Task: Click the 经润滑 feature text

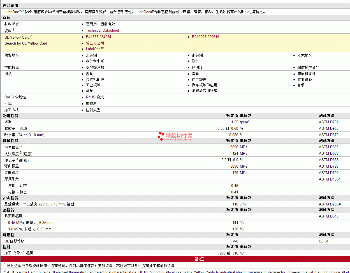Action: (197, 67)
